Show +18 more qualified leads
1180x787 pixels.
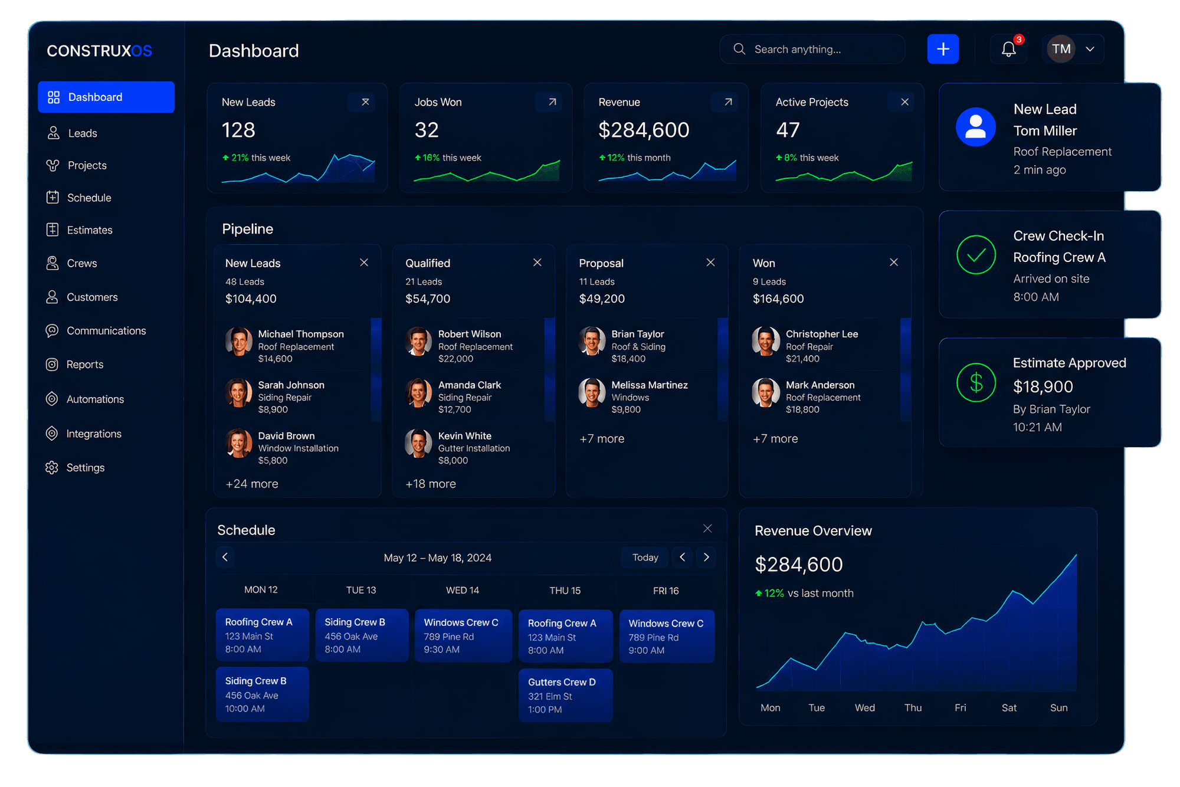pos(431,484)
